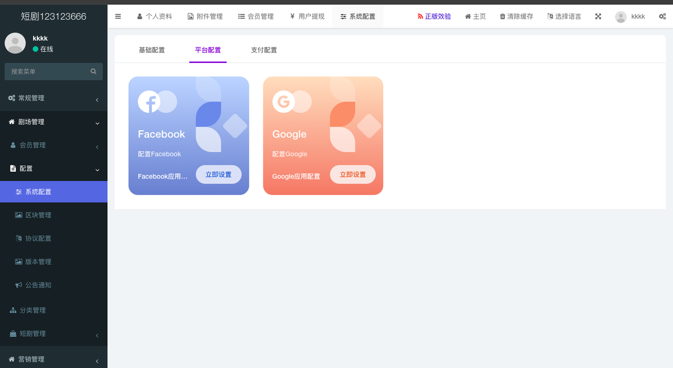The width and height of the screenshot is (673, 368).
Task: Open the 会员管理 top tab
Action: click(x=256, y=16)
